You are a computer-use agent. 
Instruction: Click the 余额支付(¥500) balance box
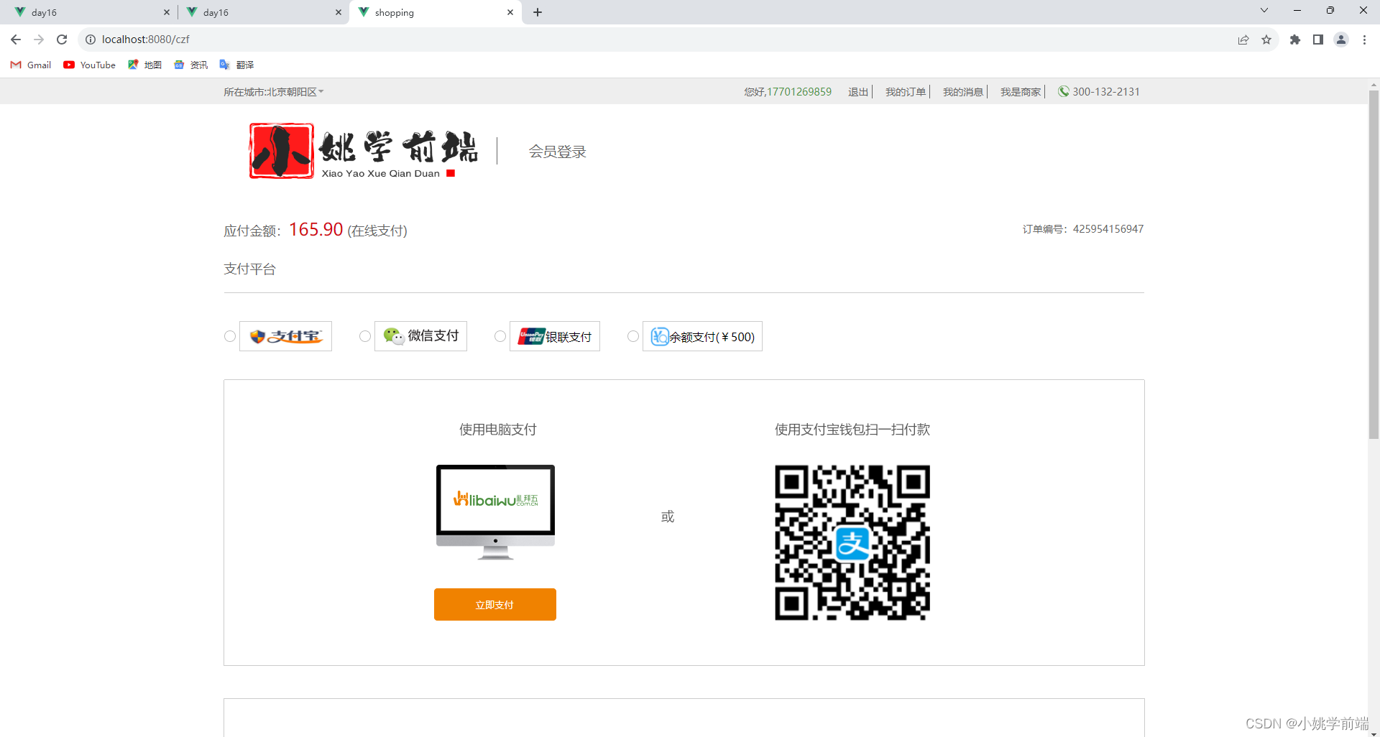coord(702,336)
